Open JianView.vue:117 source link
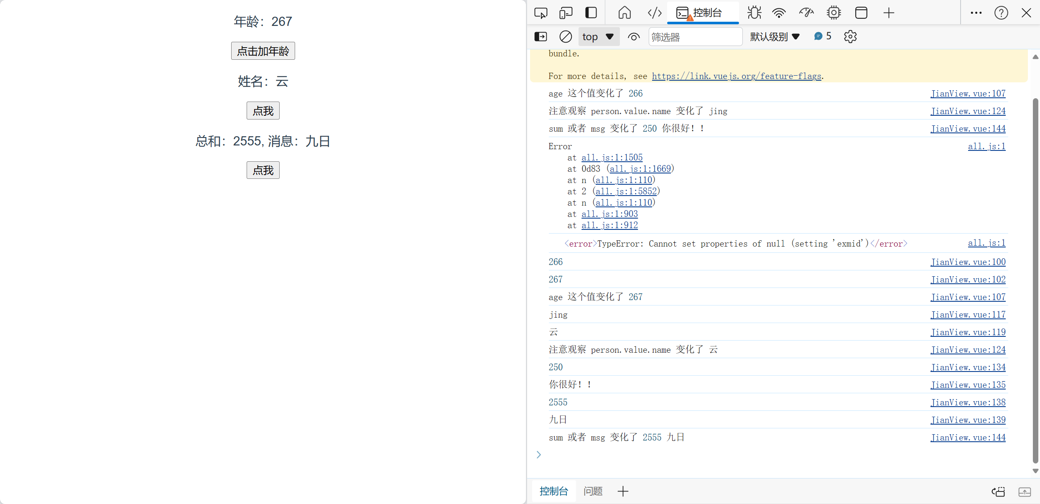1040x504 pixels. click(968, 315)
